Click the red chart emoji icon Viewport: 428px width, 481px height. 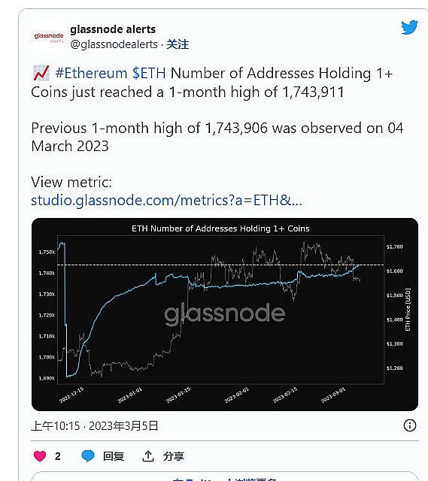pos(41,73)
